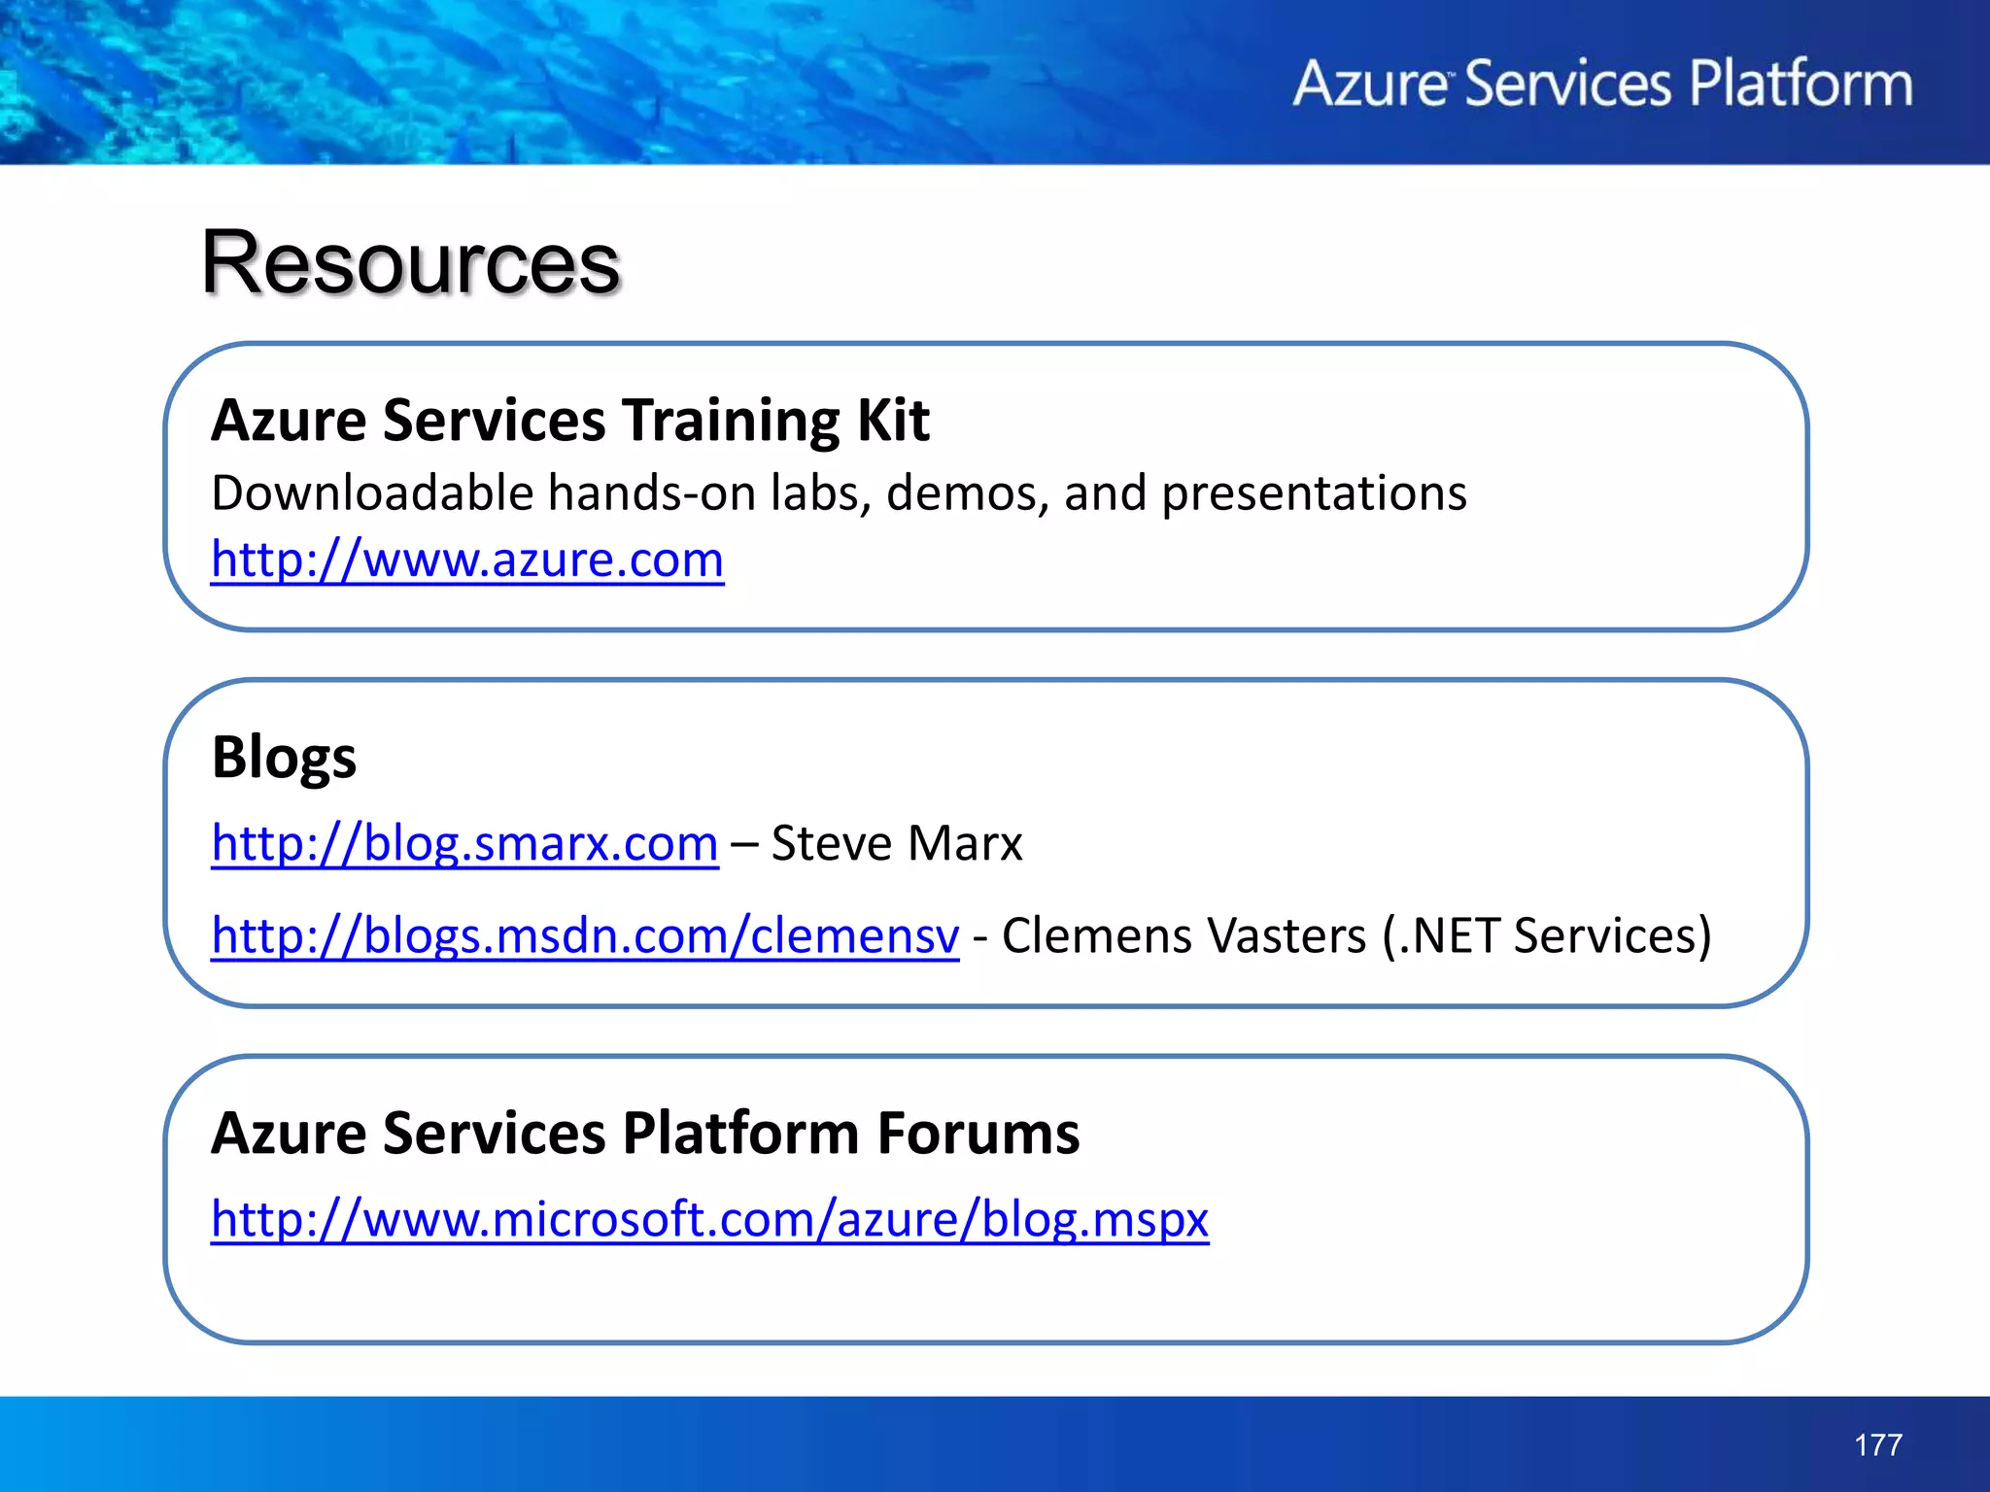The height and width of the screenshot is (1492, 1990).
Task: Click the Clemens Vasters (.NET Services) text
Action: click(1355, 935)
